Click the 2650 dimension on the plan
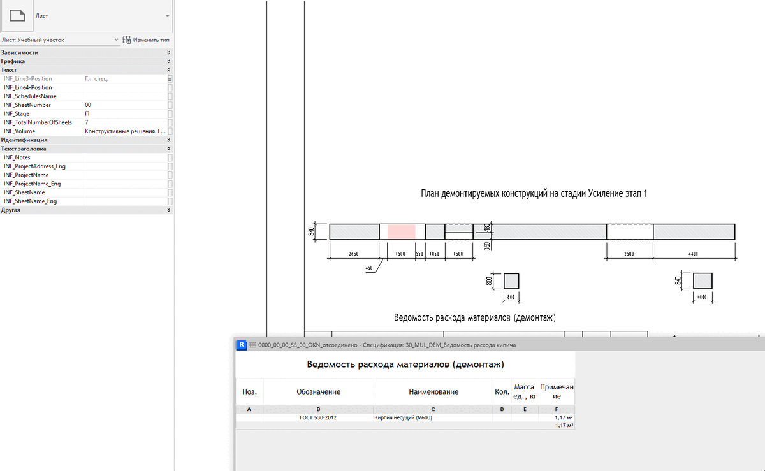The width and height of the screenshot is (765, 471). (x=354, y=254)
